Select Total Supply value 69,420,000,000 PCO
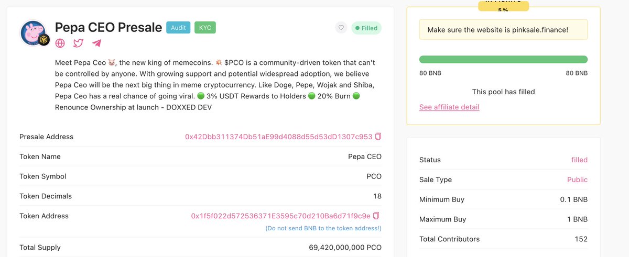The image size is (629, 257). point(345,247)
